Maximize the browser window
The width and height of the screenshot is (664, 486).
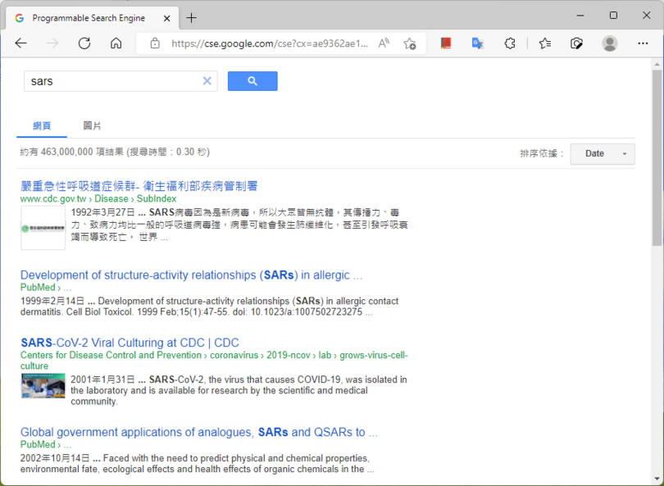coord(613,16)
